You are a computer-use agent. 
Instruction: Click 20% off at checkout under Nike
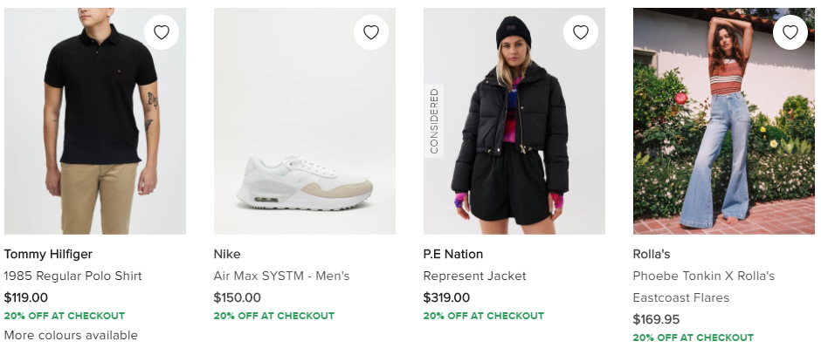tap(274, 316)
